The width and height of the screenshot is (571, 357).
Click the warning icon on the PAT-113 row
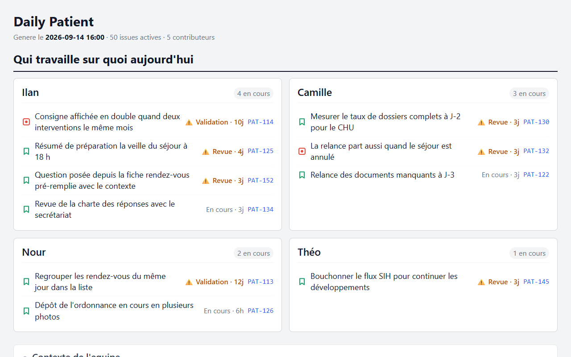[189, 282]
